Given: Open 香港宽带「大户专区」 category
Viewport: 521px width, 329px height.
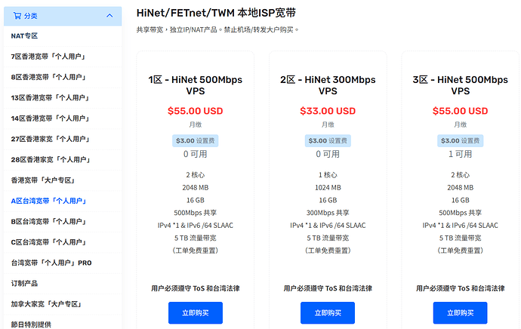Looking at the screenshot, I should pyautogui.click(x=63, y=180).
